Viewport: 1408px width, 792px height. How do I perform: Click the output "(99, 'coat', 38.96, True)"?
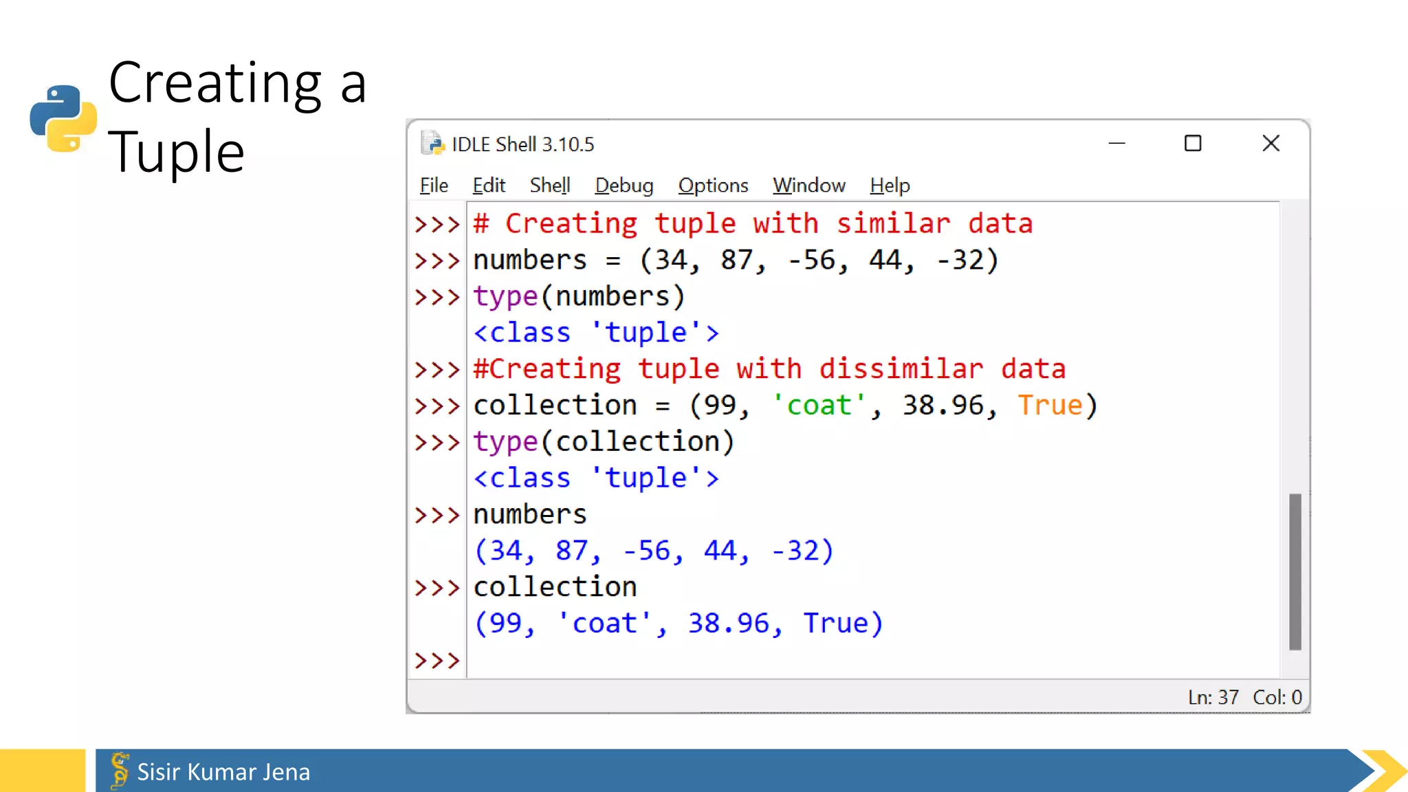coord(679,623)
